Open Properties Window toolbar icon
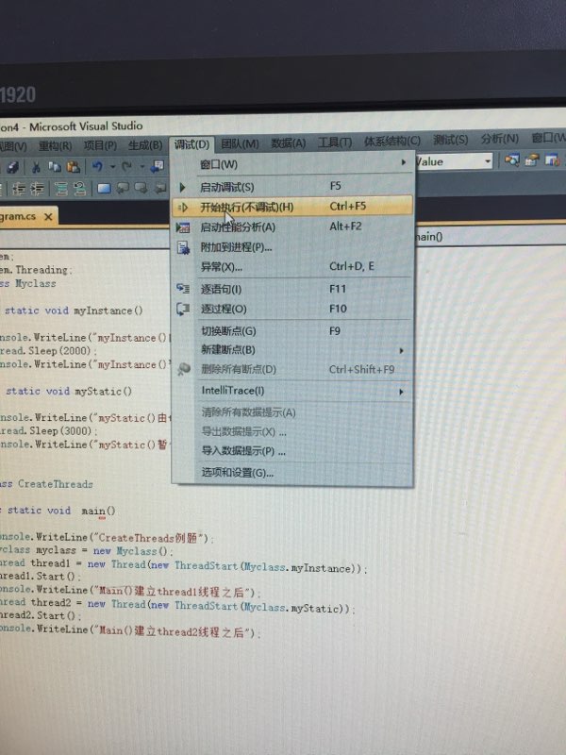The height and width of the screenshot is (755, 566). pyautogui.click(x=532, y=160)
